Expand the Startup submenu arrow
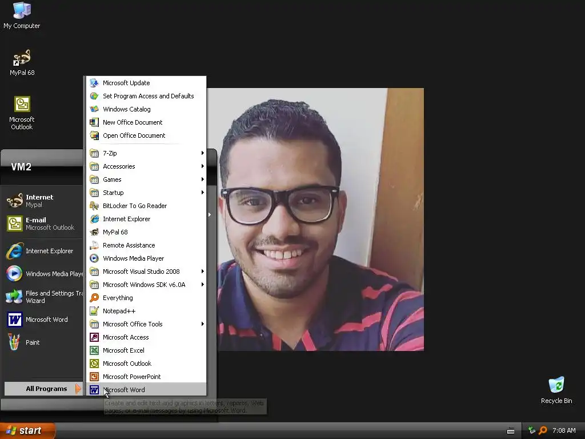The width and height of the screenshot is (585, 439). click(x=203, y=193)
